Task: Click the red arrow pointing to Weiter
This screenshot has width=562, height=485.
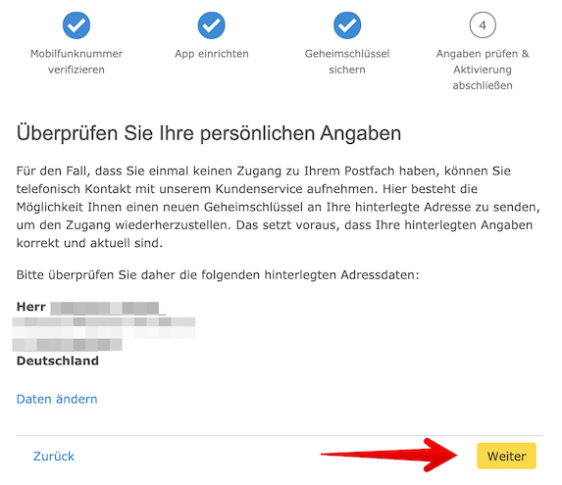Action: pos(389,455)
